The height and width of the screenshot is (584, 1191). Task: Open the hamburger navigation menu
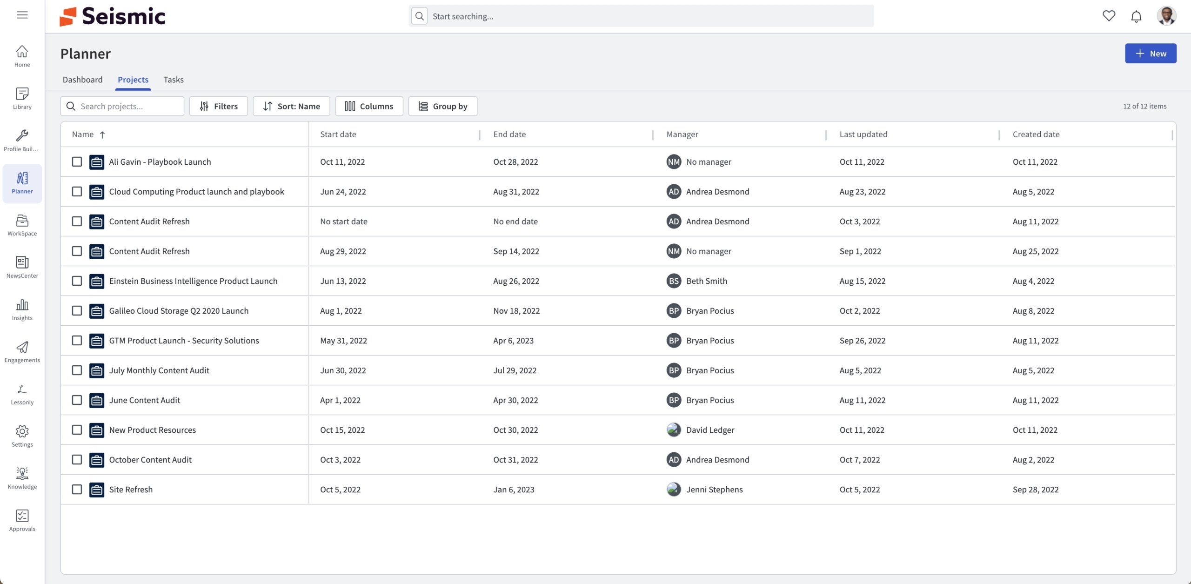click(22, 15)
